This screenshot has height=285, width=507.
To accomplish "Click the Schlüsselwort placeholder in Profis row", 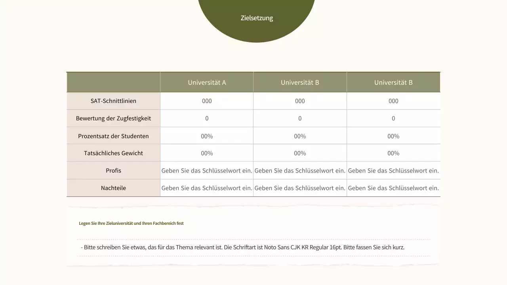I will pyautogui.click(x=207, y=171).
